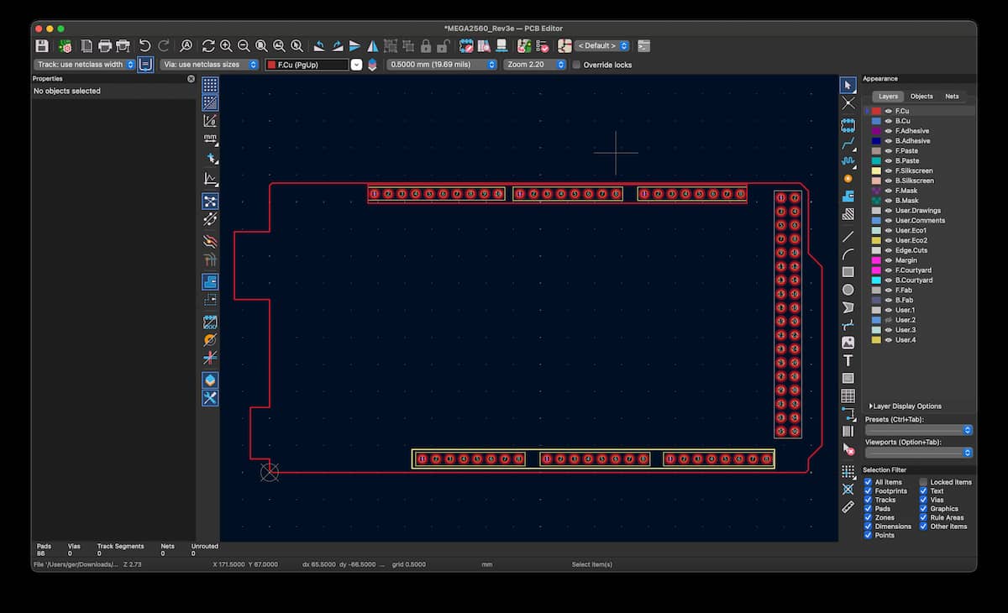Viewport: 1008px width, 613px height.
Task: Save the board with the floppy disk icon
Action: coord(42,46)
